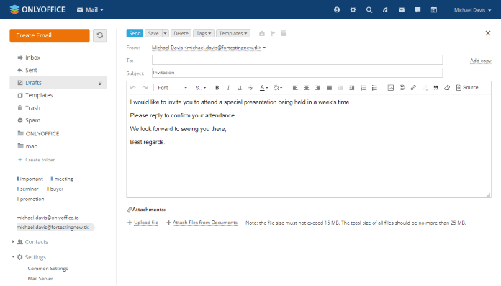501x286 pixels.
Task: Open the Font dropdown
Action: point(172,88)
